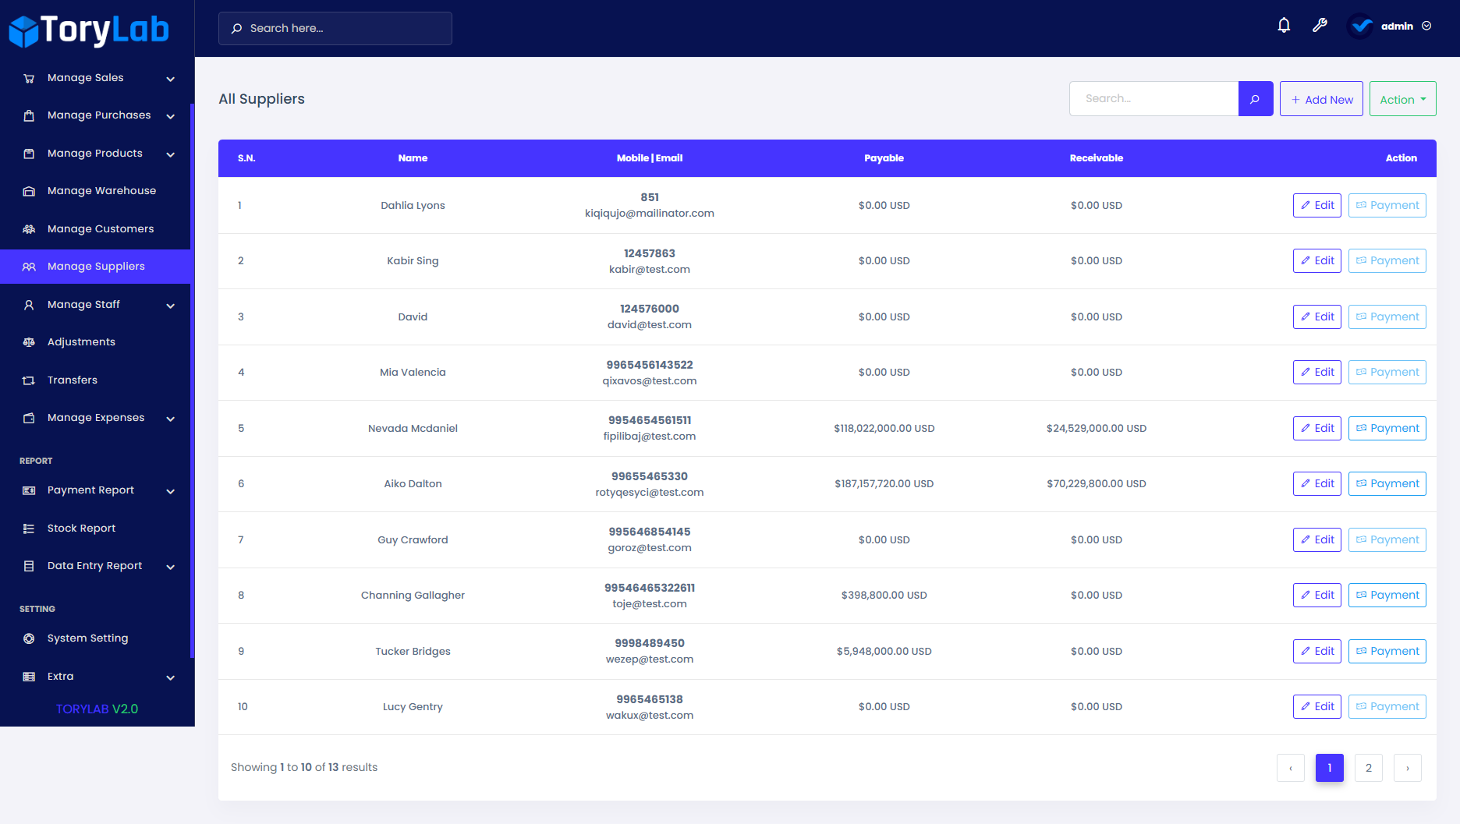Expand the Manage Sales menu

tap(86, 77)
